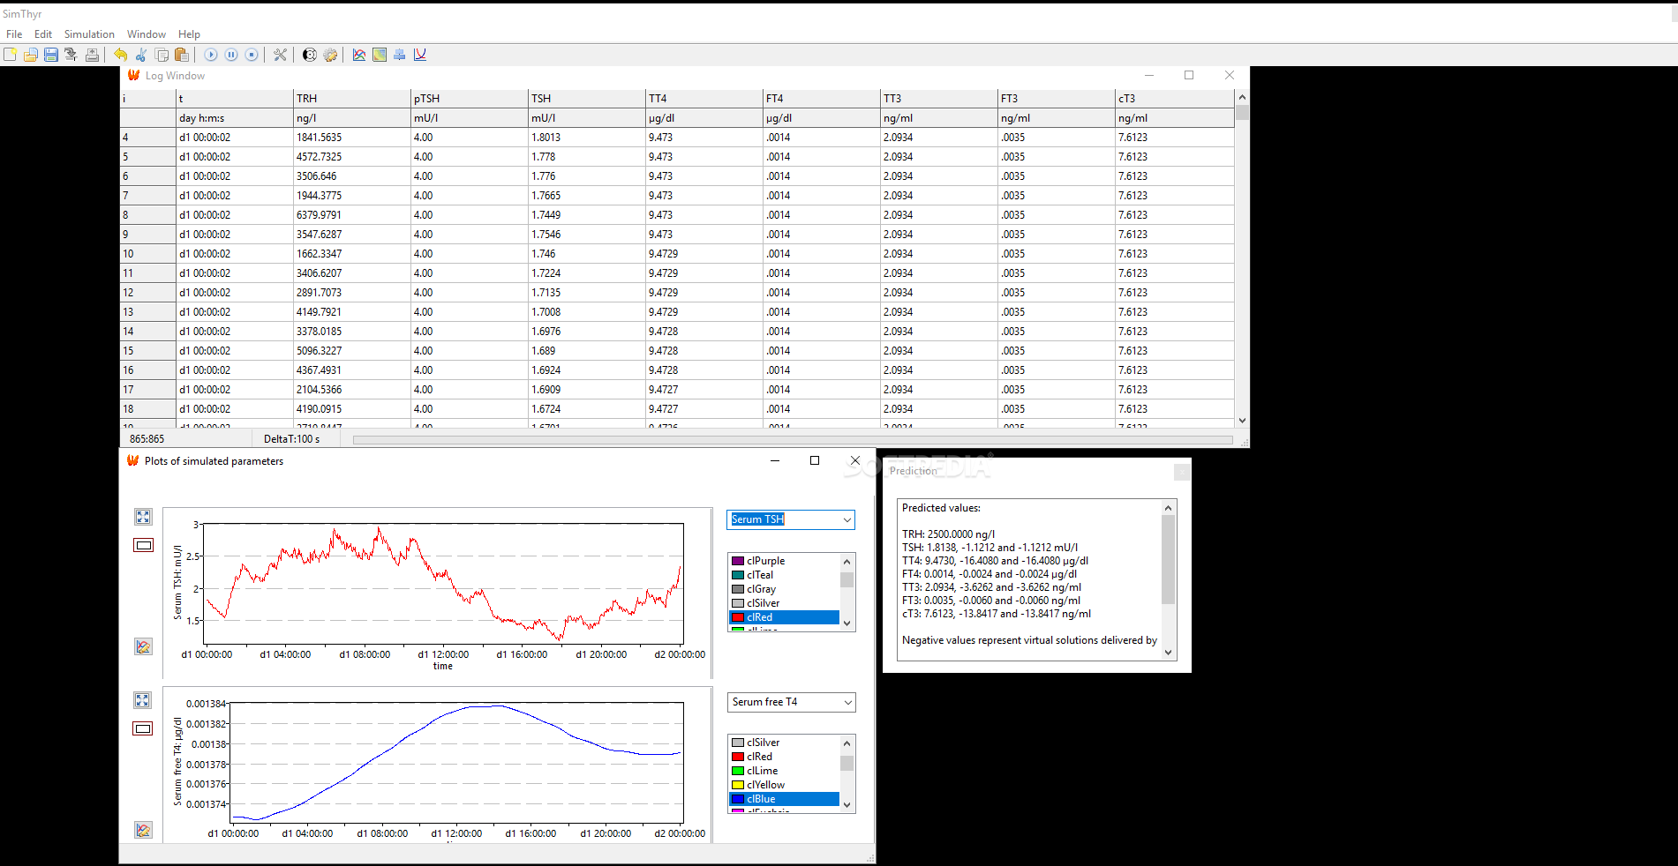Screen dimensions: 1678x866
Task: Click the Paste clipboard icon
Action: 182,55
